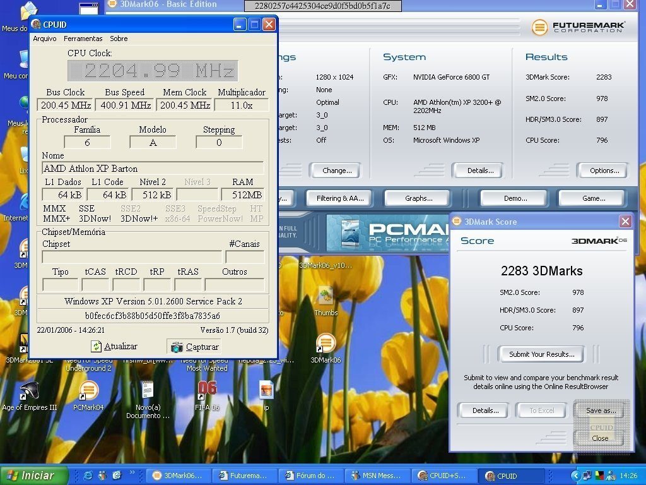Viewport: 646px width, 485px height.
Task: Open the Sobre menu in CPUID
Action: coord(119,39)
